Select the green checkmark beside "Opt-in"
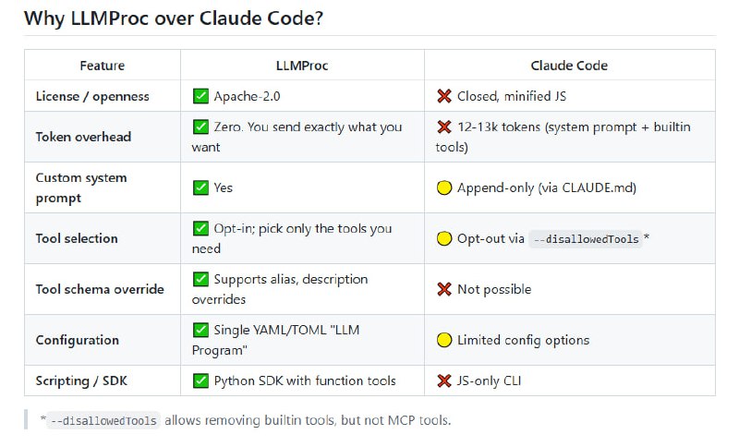Image resolution: width=739 pixels, height=447 pixels. pos(200,228)
